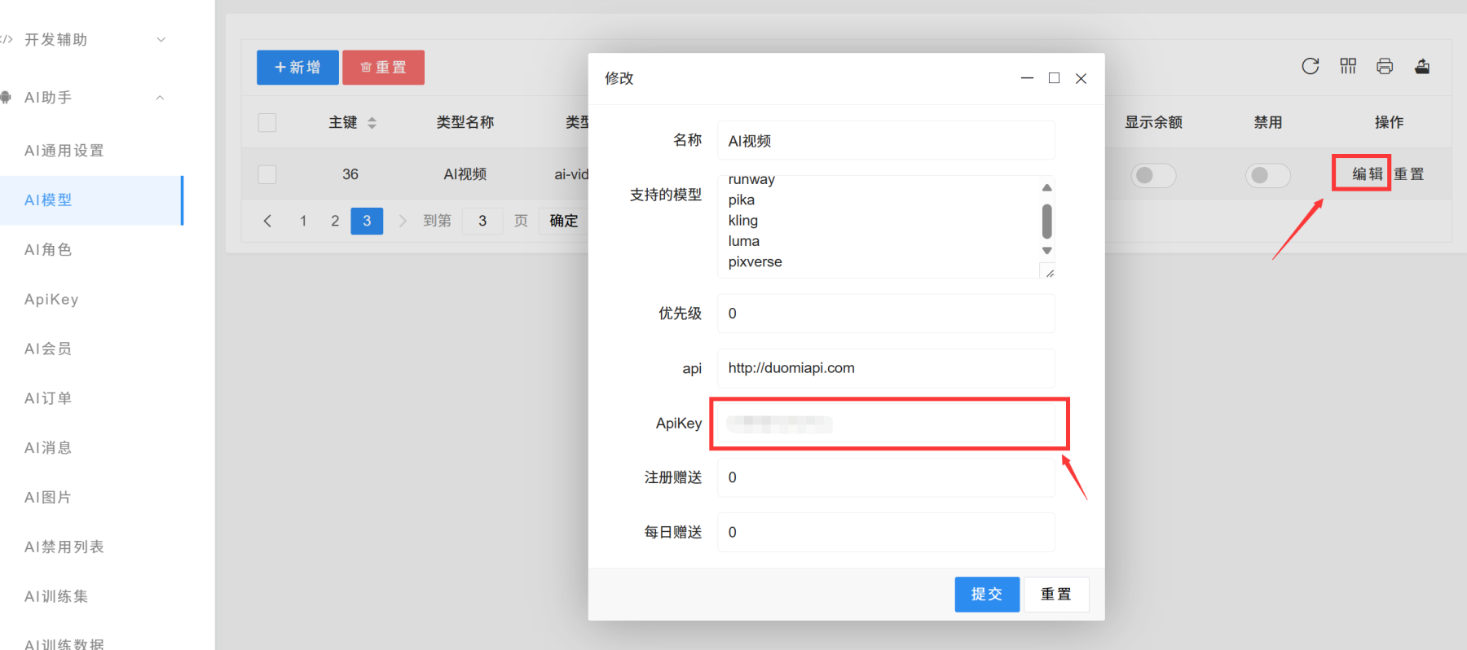
Task: Toggle the 显示余额 switch for AI视频
Action: pos(1153,175)
